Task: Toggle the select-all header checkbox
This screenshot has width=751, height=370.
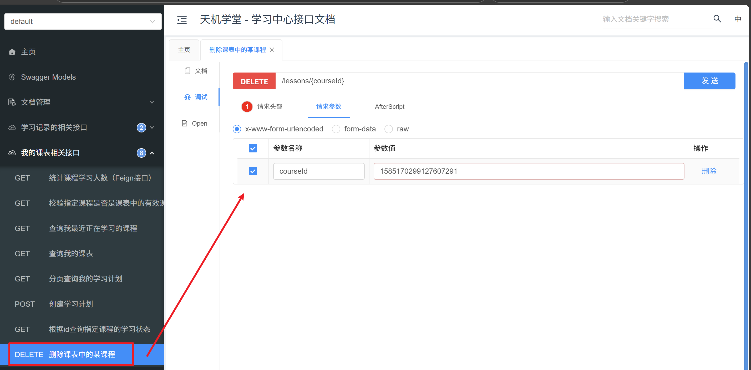Action: pyautogui.click(x=253, y=148)
